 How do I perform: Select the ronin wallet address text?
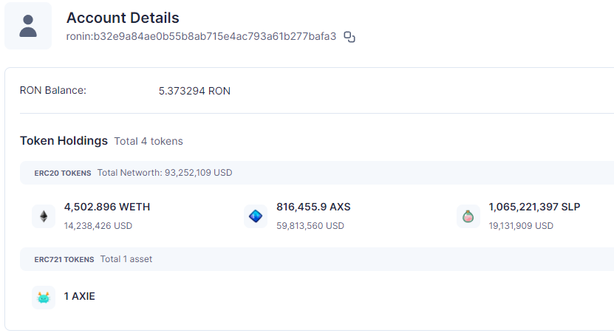click(201, 36)
